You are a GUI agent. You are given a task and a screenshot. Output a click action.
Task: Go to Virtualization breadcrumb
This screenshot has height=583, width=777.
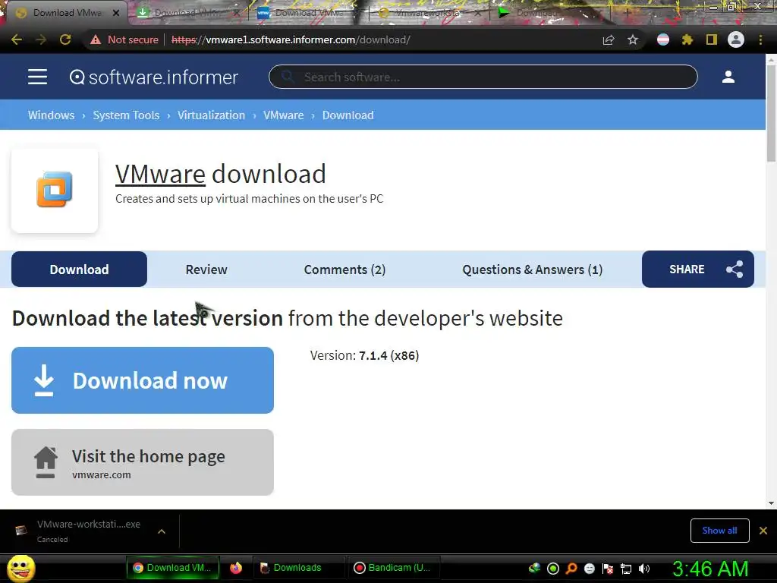point(211,115)
